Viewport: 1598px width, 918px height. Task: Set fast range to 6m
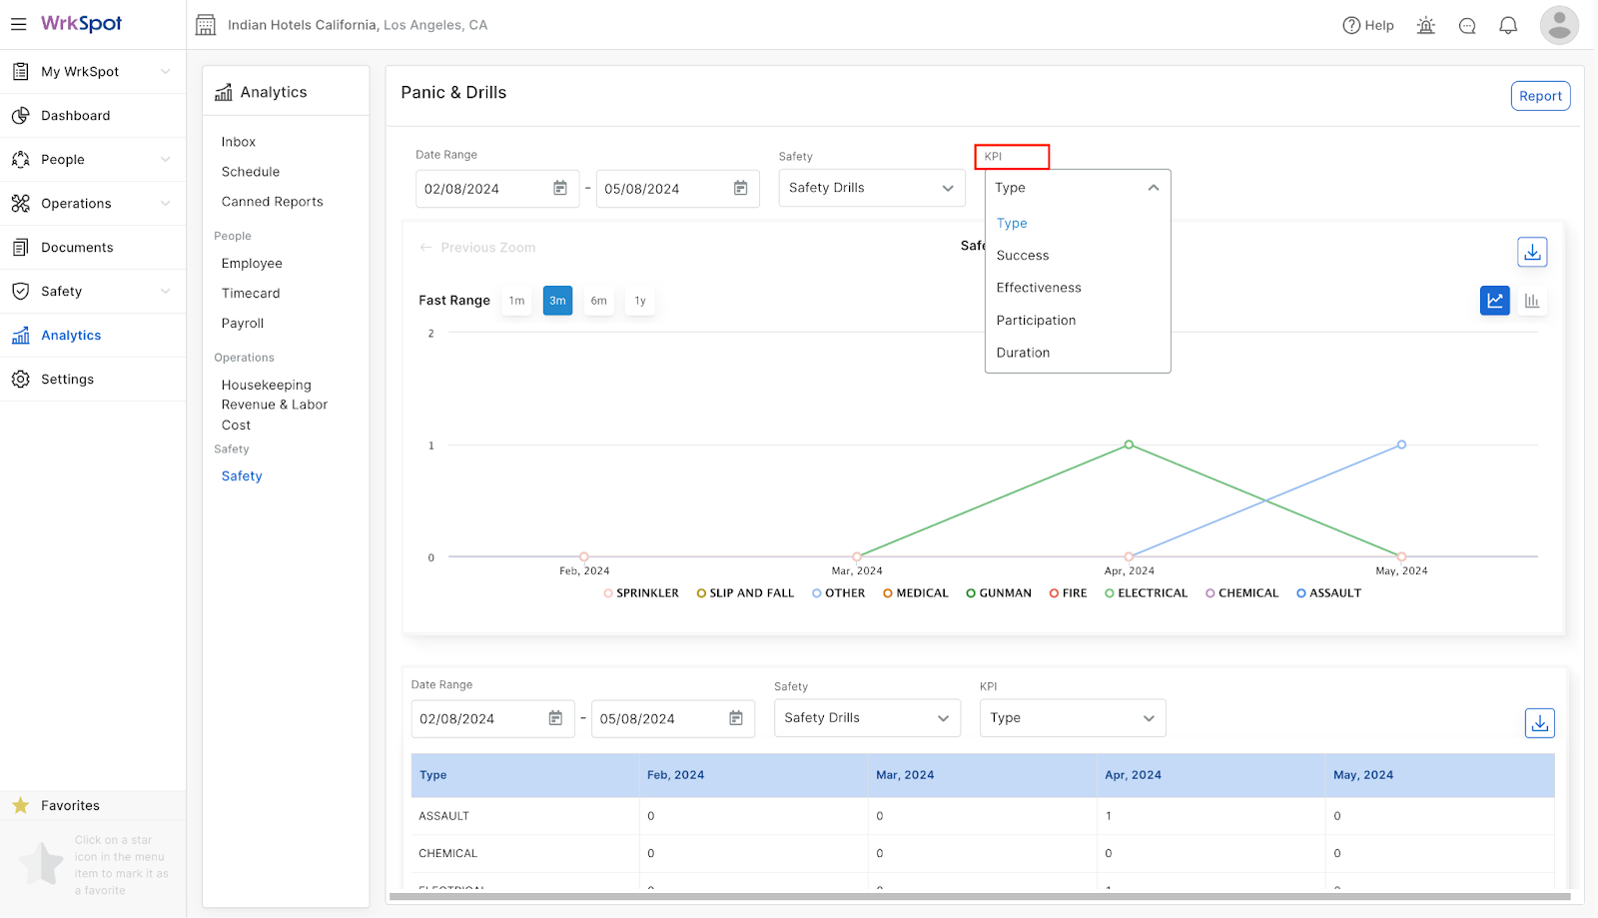pyautogui.click(x=598, y=301)
